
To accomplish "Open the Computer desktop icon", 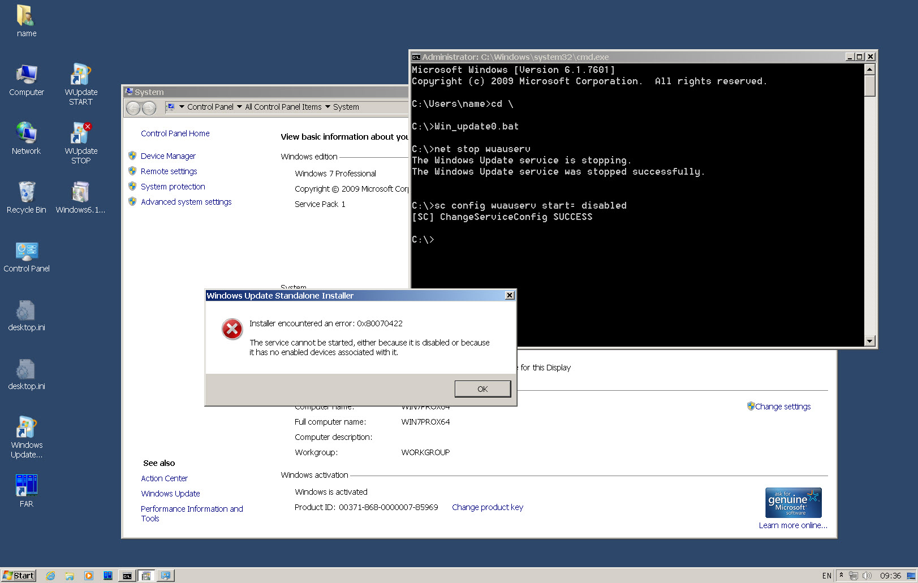I will (26, 80).
